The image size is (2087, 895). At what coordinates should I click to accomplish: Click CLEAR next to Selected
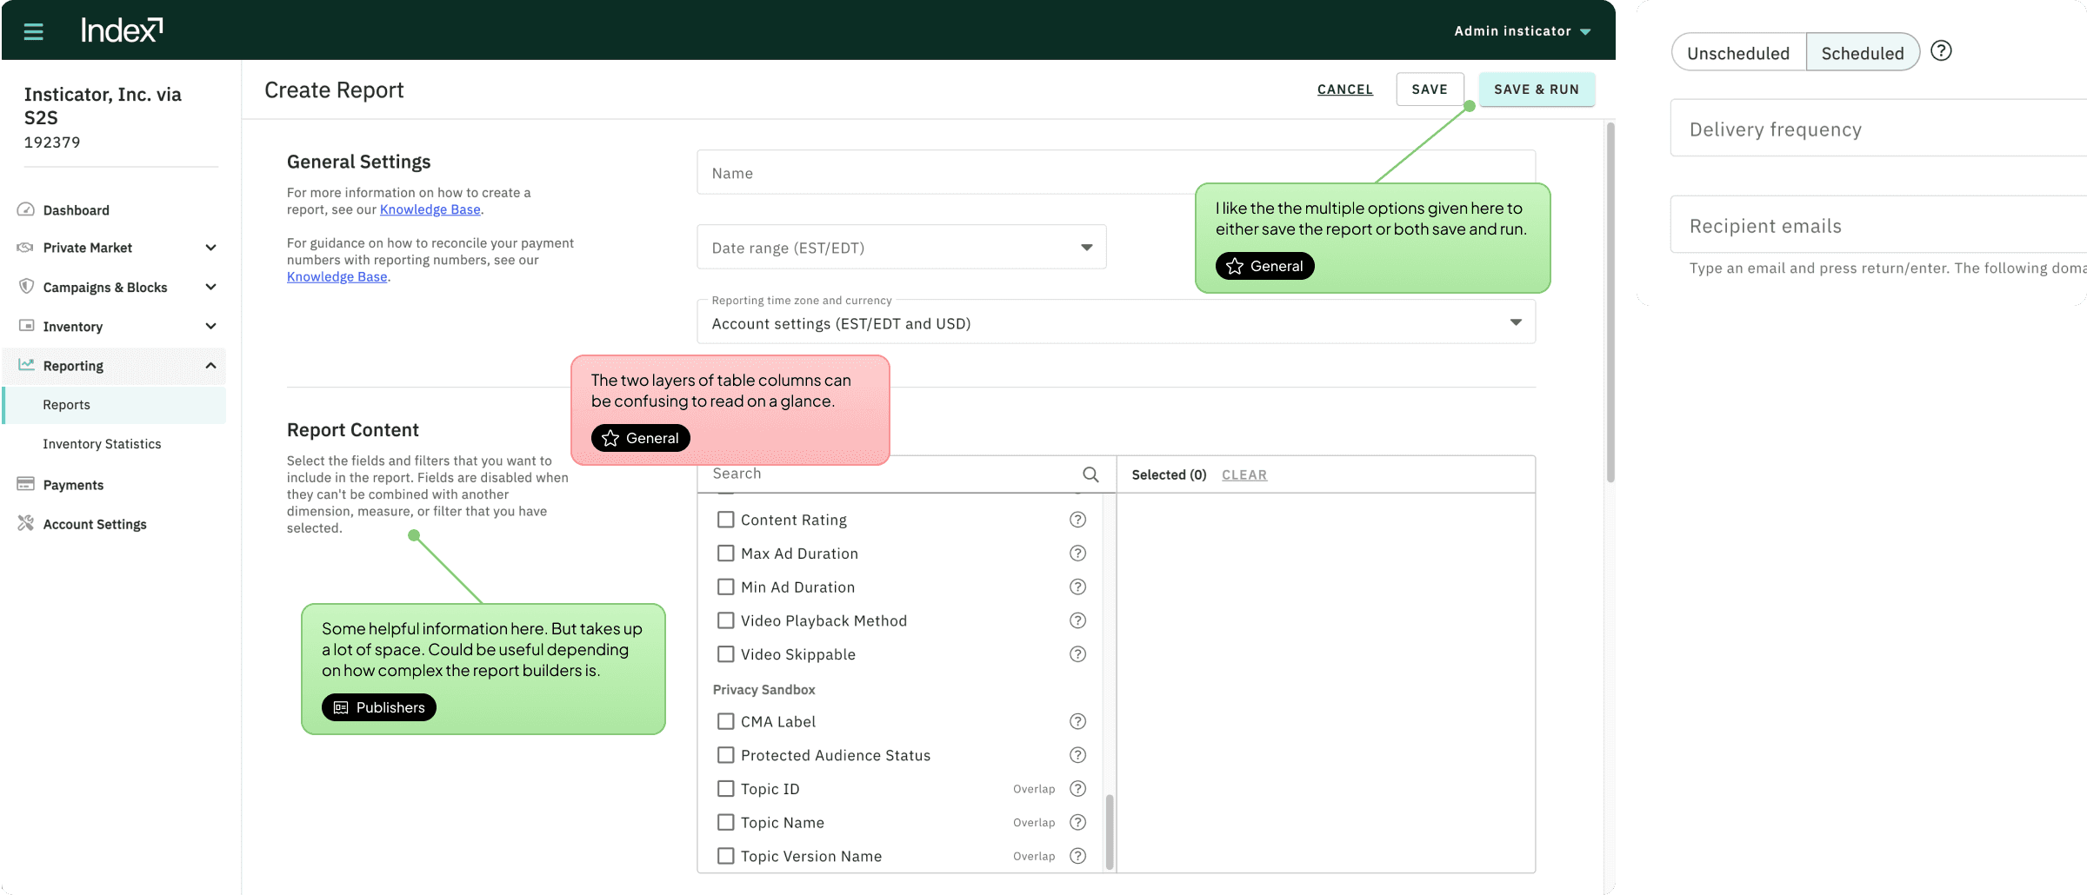pos(1244,474)
